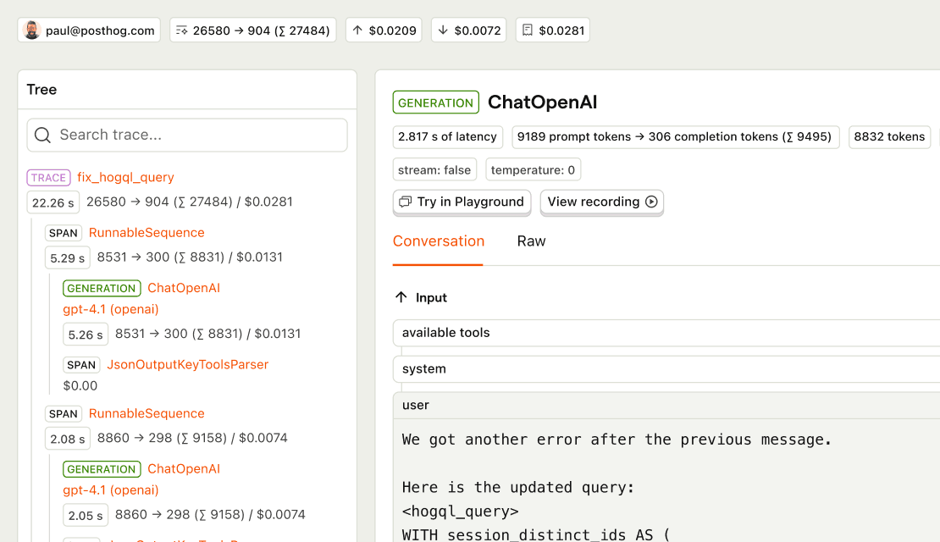The image size is (940, 542).
Task: Click the ChatOpenAI heading title
Action: click(543, 102)
